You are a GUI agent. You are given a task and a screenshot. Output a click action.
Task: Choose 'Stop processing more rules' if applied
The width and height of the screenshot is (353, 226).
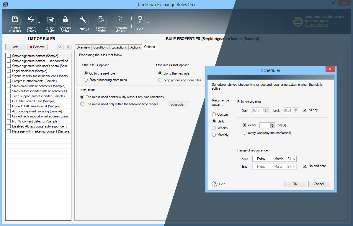[x=86, y=80]
